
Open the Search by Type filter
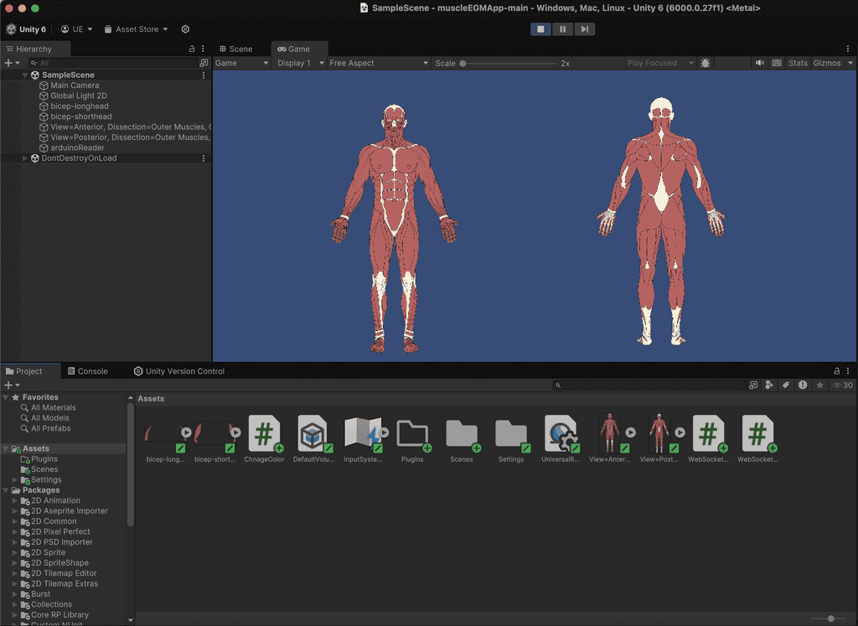[769, 385]
